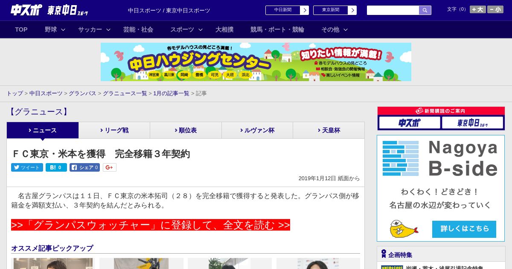
Task: Expand the 野球 dropdown chevron
Action: (x=63, y=29)
